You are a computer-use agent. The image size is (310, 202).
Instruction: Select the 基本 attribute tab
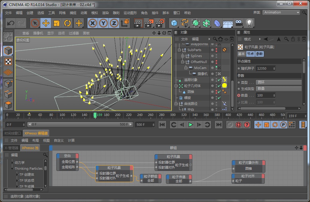pyautogui.click(x=241, y=54)
